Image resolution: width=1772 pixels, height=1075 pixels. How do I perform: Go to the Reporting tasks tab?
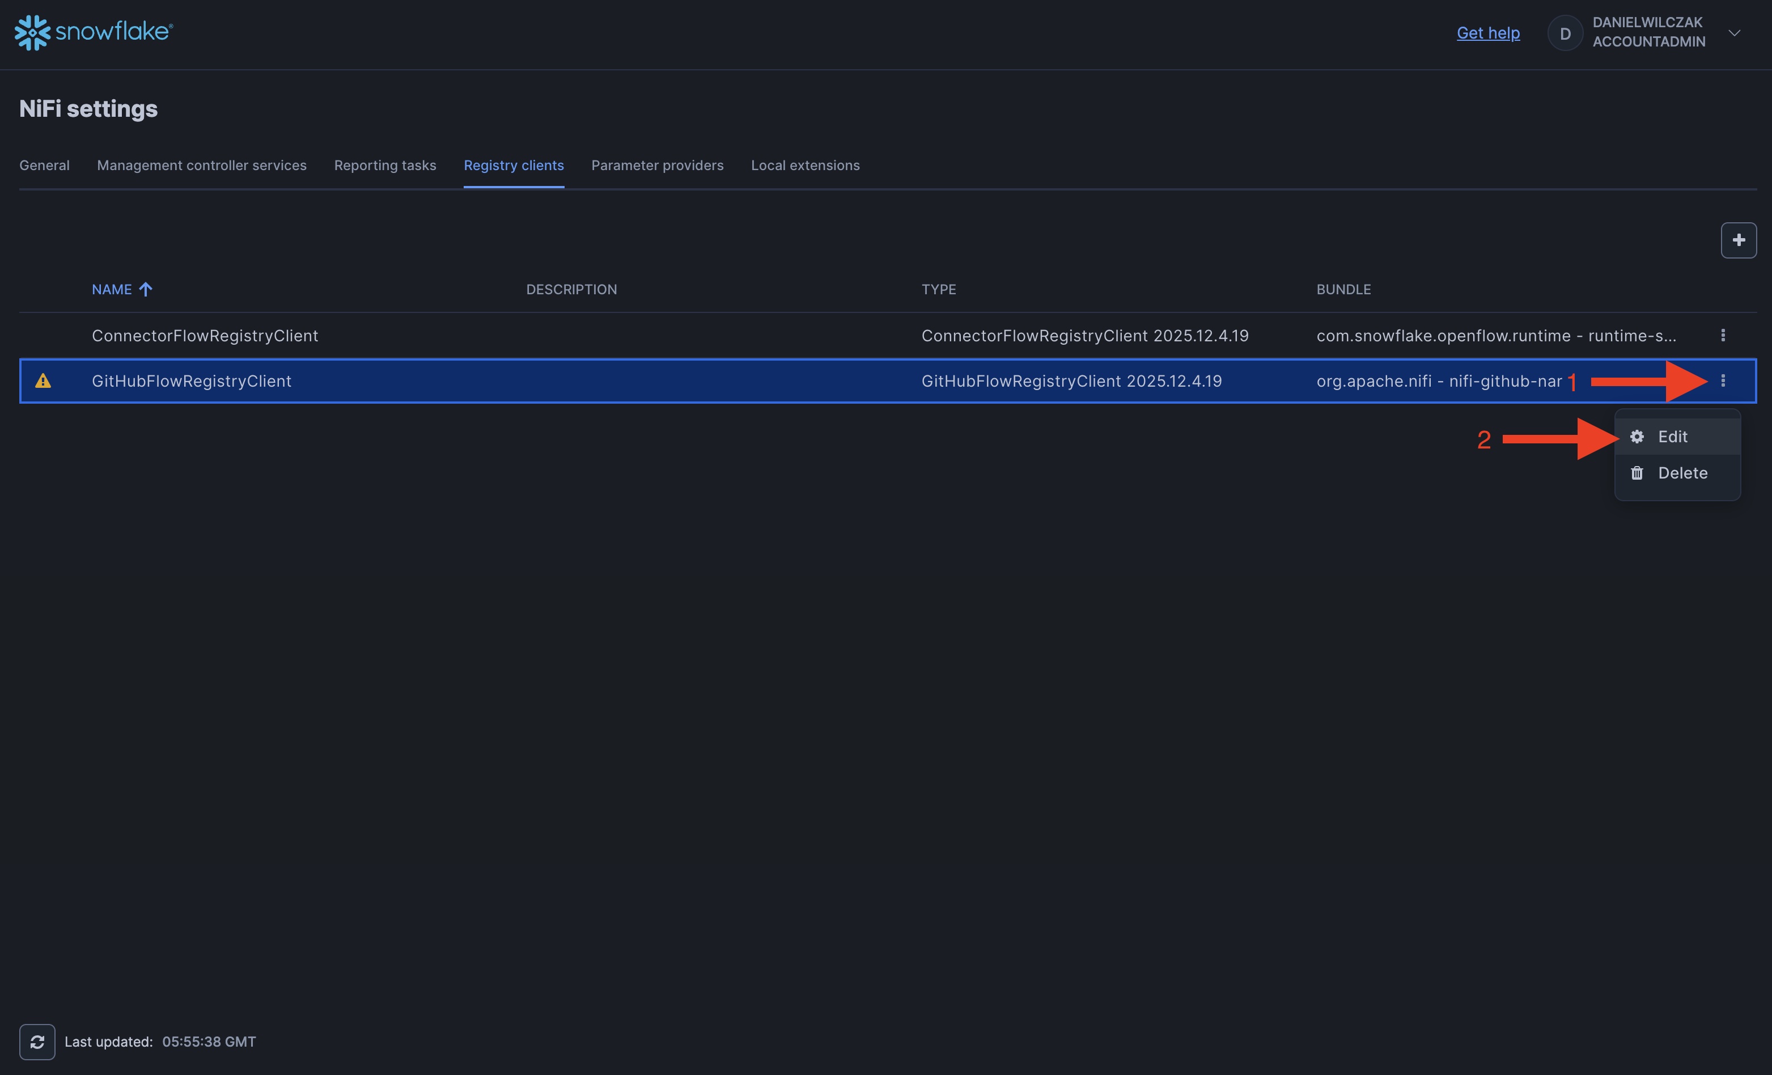(385, 166)
